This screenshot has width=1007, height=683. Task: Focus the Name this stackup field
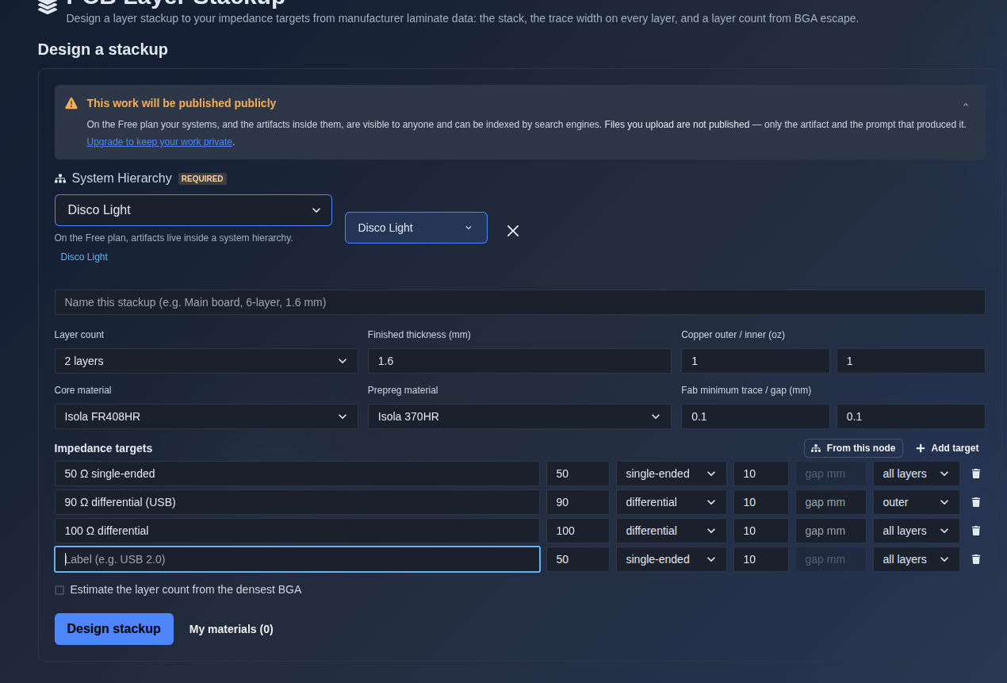coord(520,302)
